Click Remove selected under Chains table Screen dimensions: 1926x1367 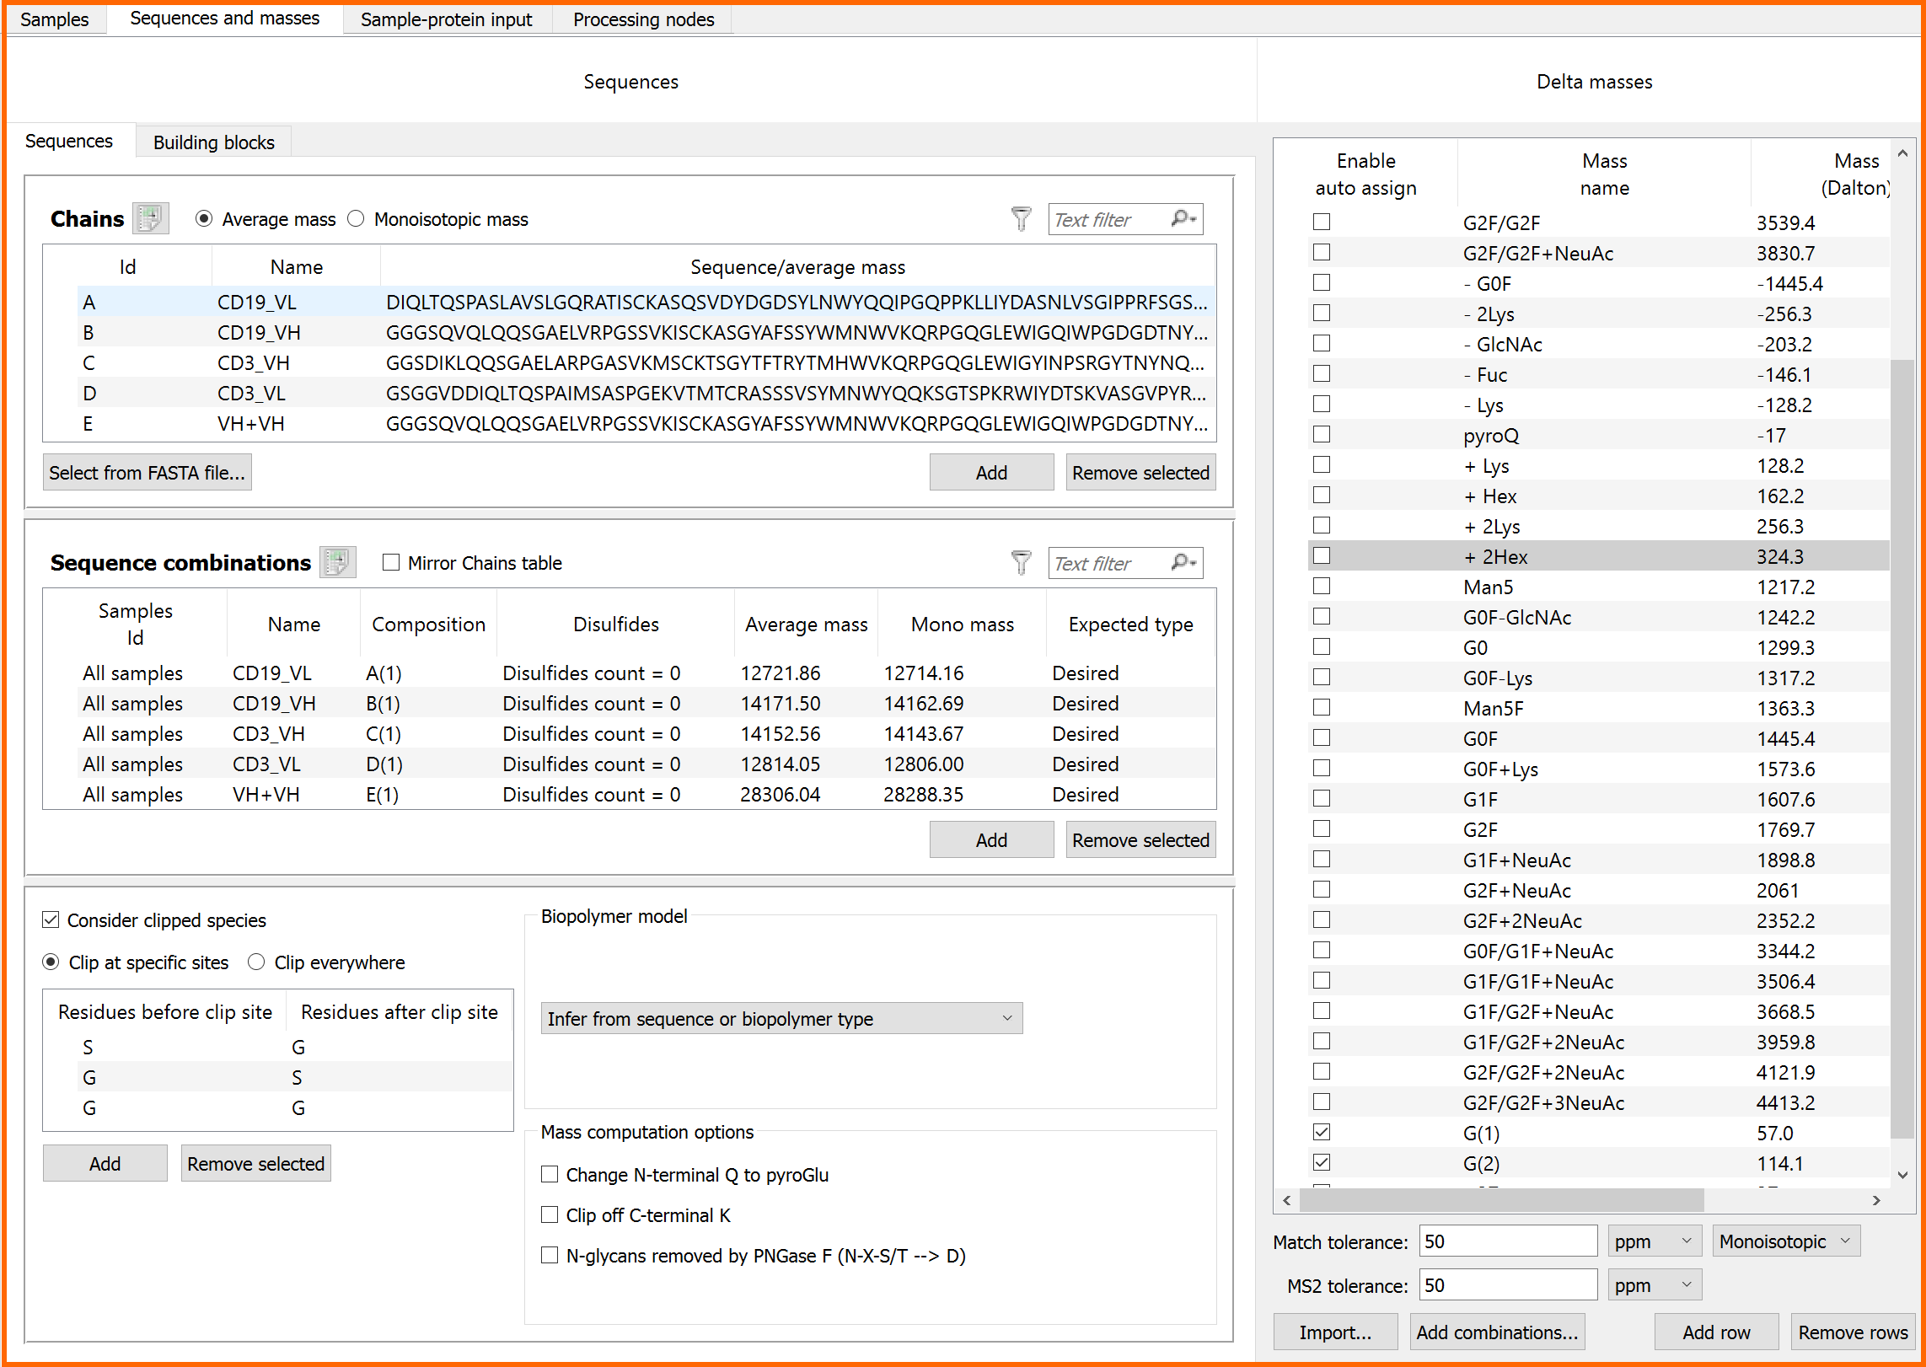click(1140, 472)
